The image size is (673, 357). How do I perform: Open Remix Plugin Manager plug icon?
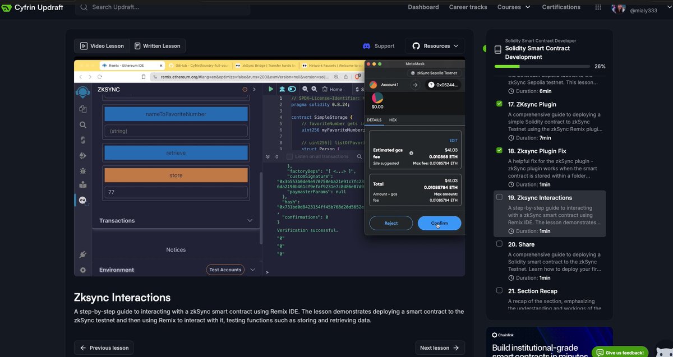pyautogui.click(x=83, y=255)
